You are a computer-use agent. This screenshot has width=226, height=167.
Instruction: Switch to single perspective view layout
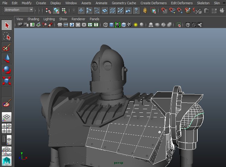click(x=7, y=117)
